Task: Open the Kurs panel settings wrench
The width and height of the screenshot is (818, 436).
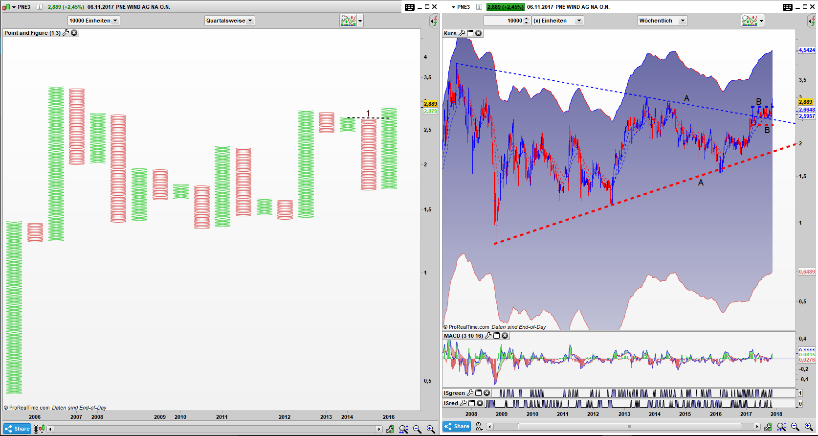Action: tap(462, 33)
